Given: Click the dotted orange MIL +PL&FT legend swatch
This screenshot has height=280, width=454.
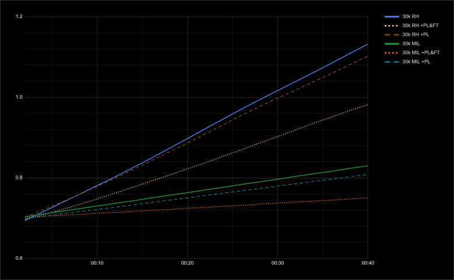Looking at the screenshot, I should (391, 52).
